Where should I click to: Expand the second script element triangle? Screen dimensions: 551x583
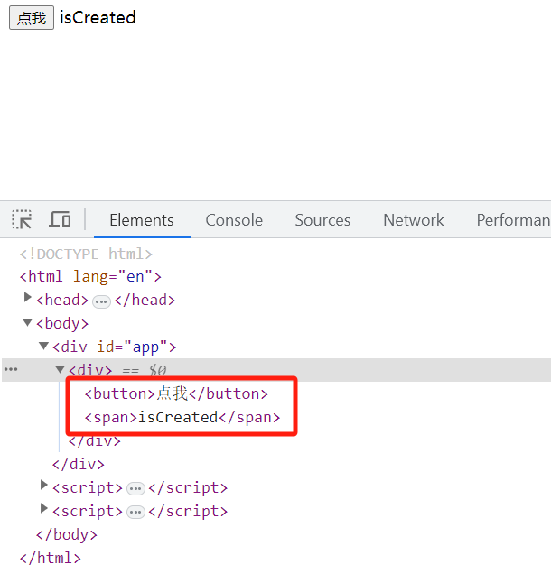coord(44,508)
